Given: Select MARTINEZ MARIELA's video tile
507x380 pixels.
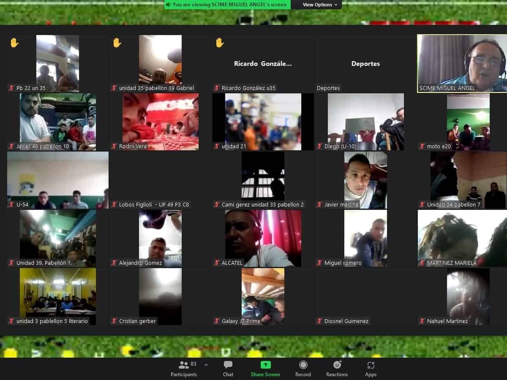Looking at the screenshot, I should [x=462, y=238].
